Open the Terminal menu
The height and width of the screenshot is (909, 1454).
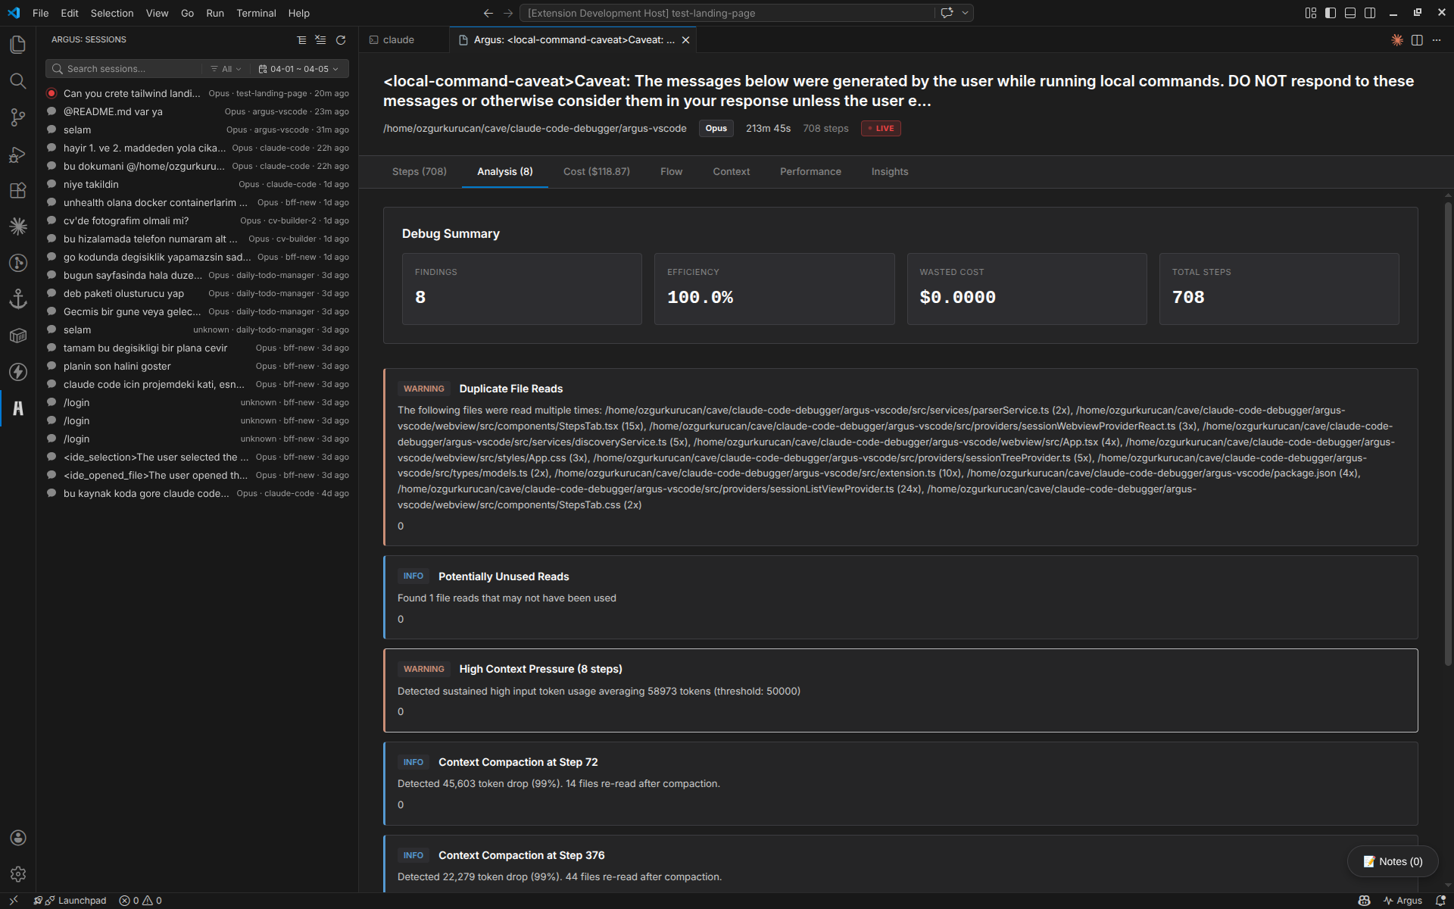(256, 13)
